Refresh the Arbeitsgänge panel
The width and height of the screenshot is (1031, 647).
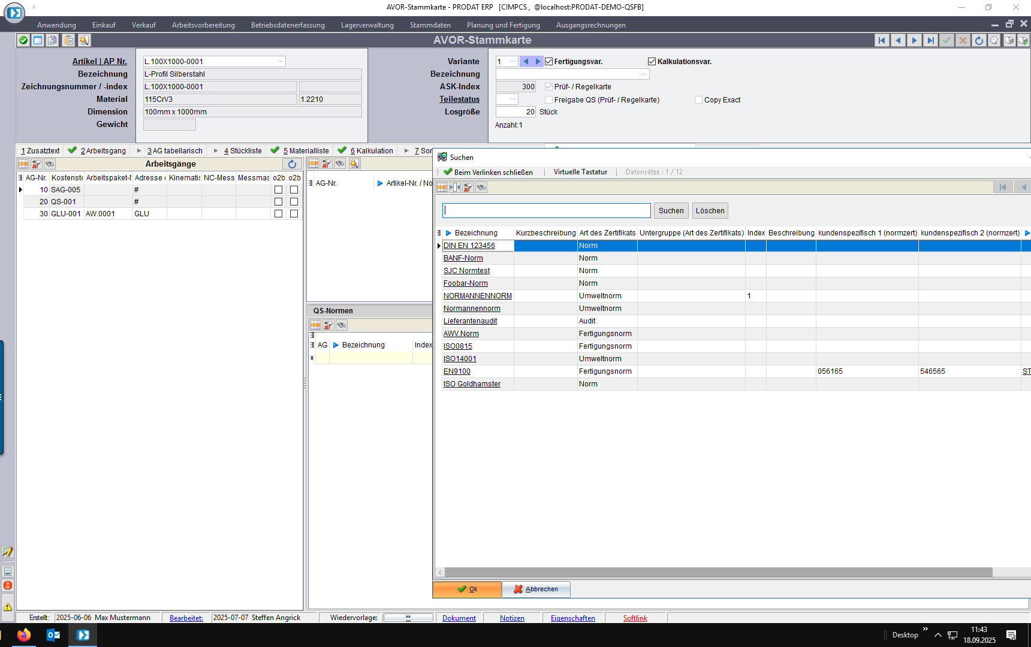coord(292,164)
